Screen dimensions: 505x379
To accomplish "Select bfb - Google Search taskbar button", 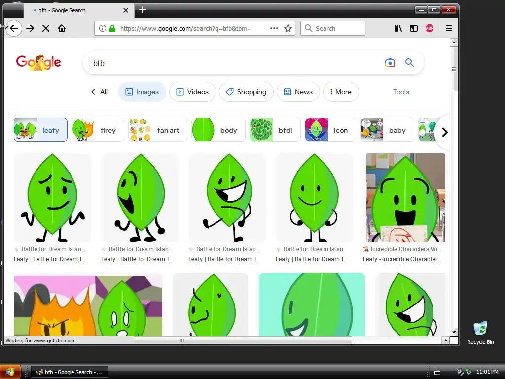I will 69,372.
